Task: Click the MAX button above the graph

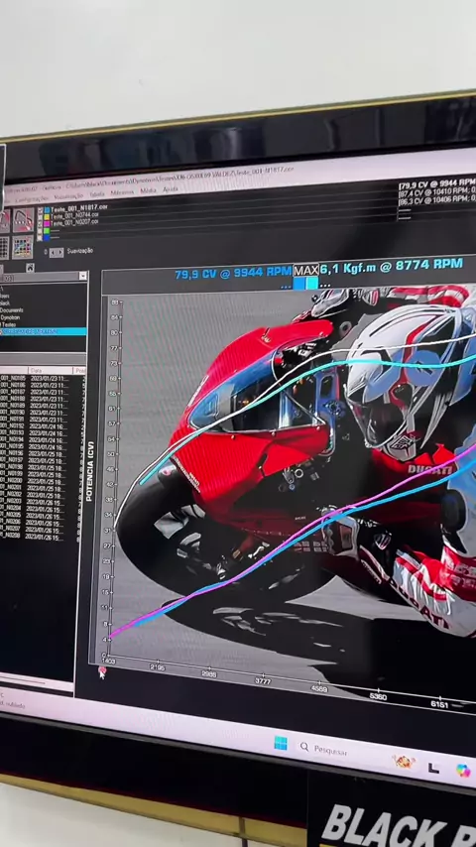Action: [x=305, y=270]
